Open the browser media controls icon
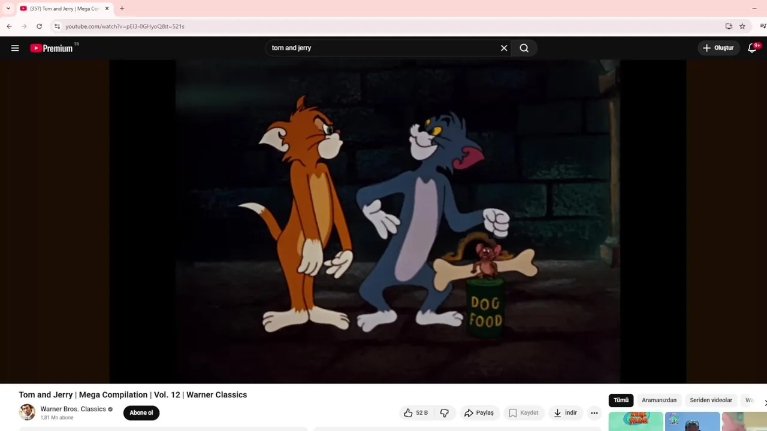The image size is (767, 431). 763,26
